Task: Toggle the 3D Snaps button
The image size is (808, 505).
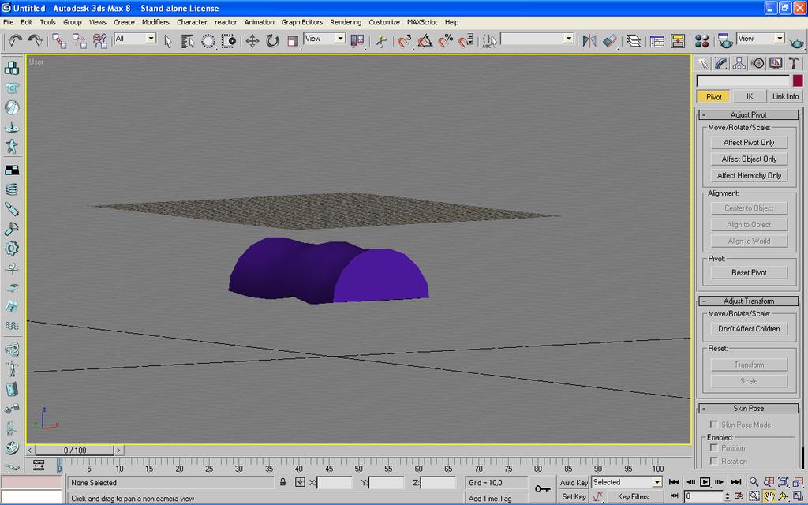Action: click(x=404, y=41)
